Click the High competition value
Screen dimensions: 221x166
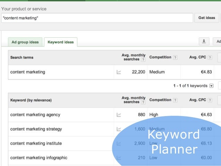coord(154,115)
